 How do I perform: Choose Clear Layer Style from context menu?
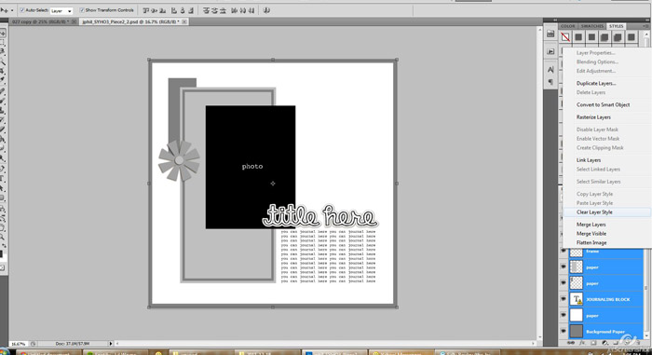594,212
